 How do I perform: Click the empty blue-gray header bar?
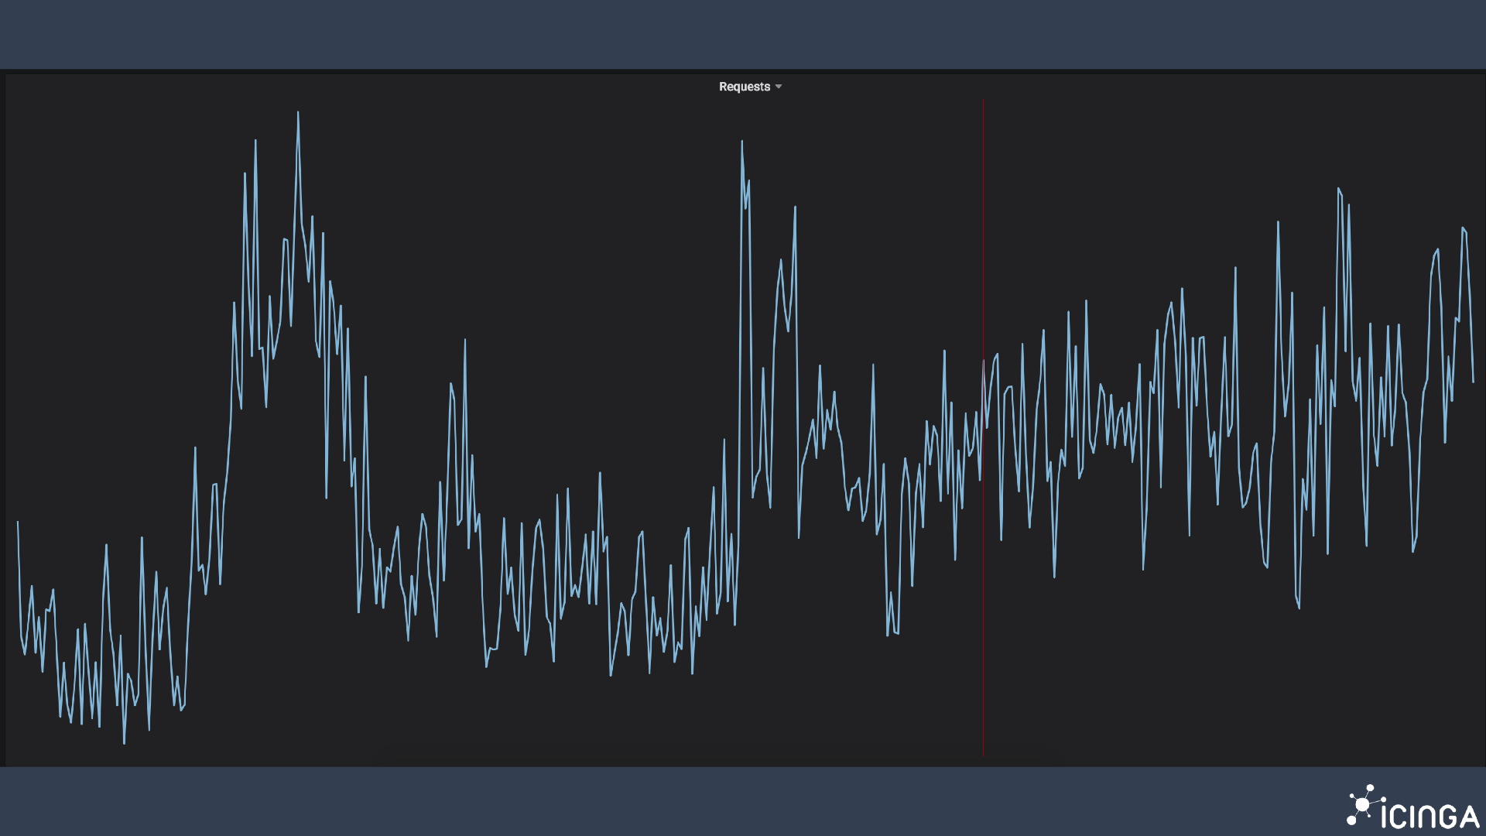743,34
